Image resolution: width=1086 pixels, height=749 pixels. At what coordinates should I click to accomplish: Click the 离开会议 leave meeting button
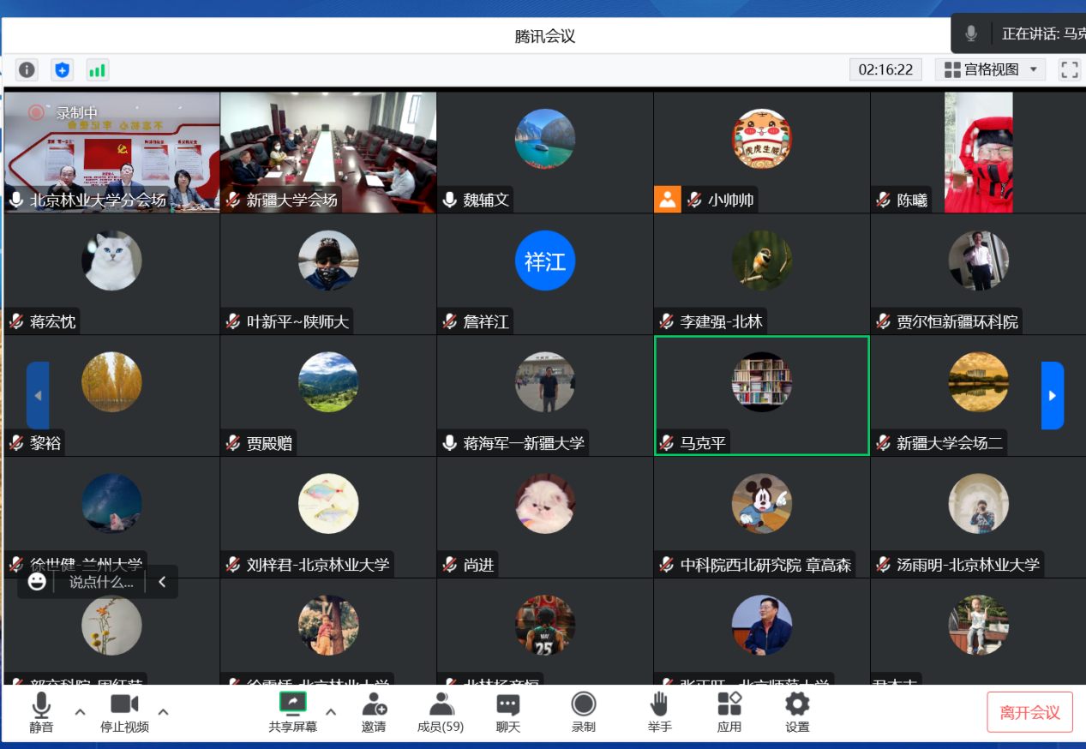1029,712
